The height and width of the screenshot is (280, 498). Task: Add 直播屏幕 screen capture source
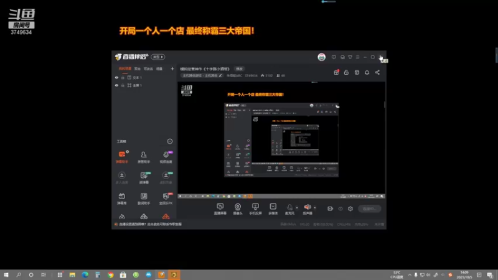[x=220, y=209]
